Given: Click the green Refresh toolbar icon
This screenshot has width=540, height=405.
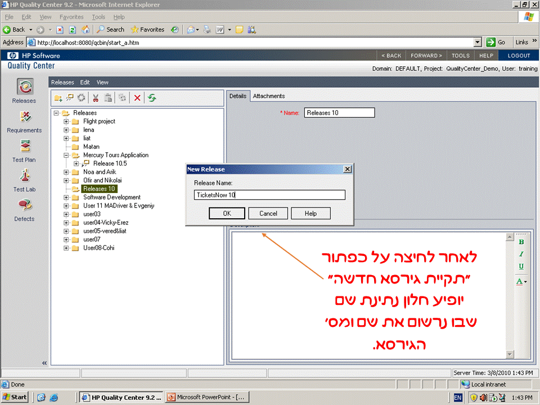Looking at the screenshot, I should (x=152, y=98).
